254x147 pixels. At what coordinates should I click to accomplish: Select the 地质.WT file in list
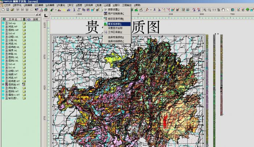pyautogui.click(x=13, y=73)
